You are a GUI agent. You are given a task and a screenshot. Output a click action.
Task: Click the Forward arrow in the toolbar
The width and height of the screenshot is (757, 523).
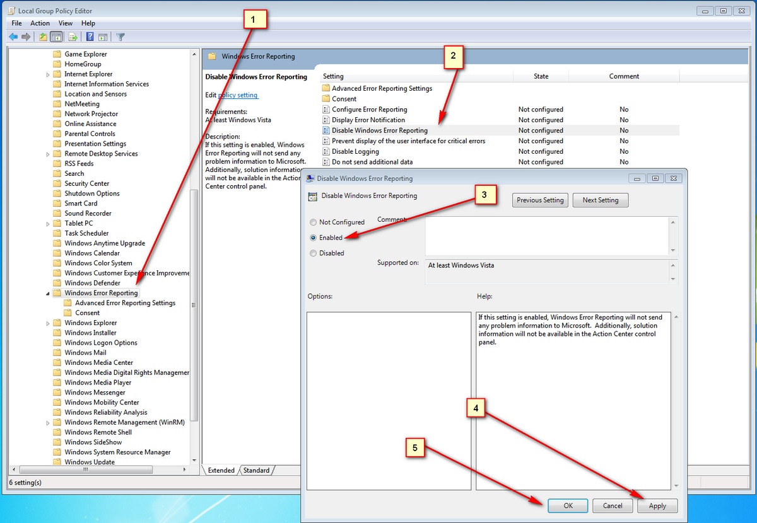[x=26, y=37]
